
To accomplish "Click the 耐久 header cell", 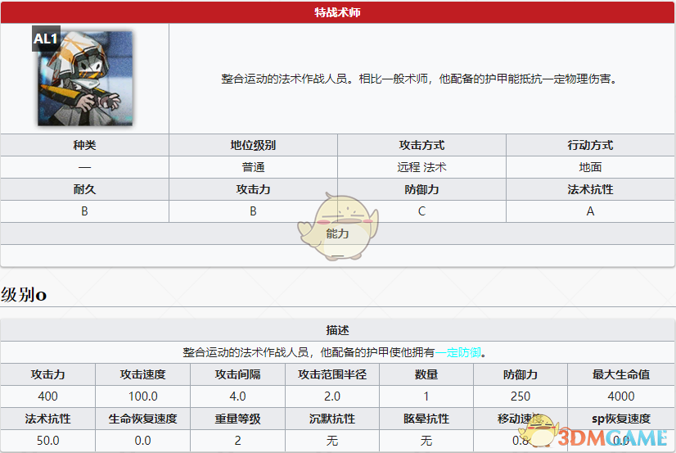I will click(x=84, y=189).
